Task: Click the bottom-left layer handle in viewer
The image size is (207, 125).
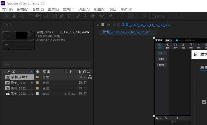Action: [x=154, y=116]
